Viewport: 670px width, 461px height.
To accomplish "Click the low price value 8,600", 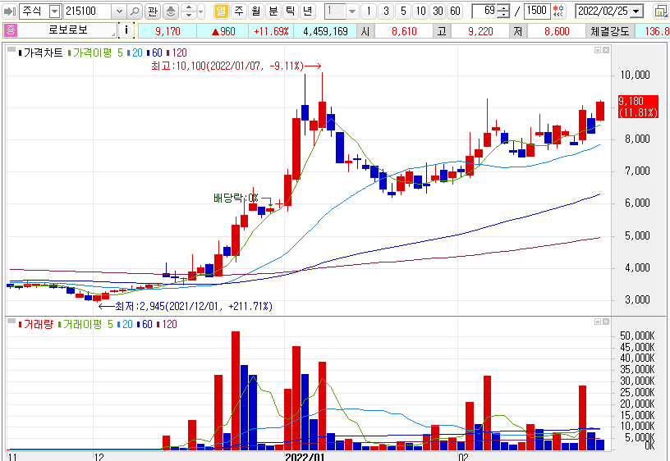I will click(x=557, y=31).
